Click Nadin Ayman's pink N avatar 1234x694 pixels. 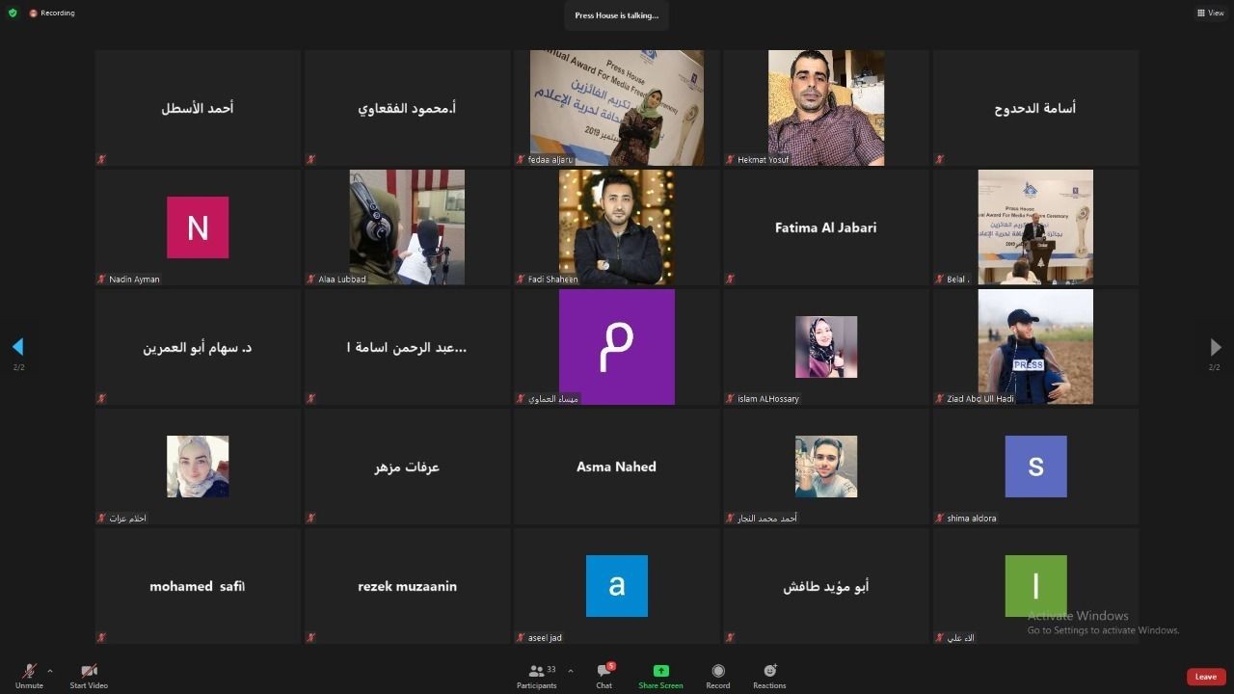(x=198, y=227)
